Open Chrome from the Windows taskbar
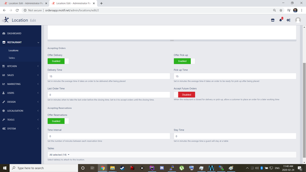The image size is (306, 172). pos(103,168)
